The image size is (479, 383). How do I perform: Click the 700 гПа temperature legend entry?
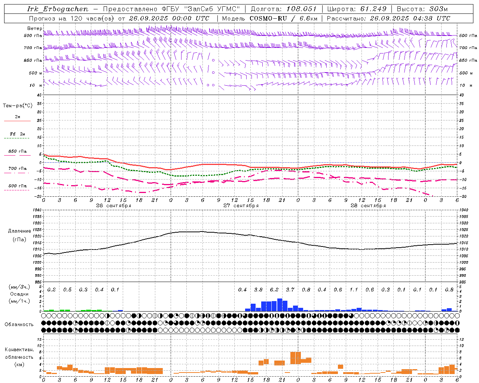tap(18, 168)
